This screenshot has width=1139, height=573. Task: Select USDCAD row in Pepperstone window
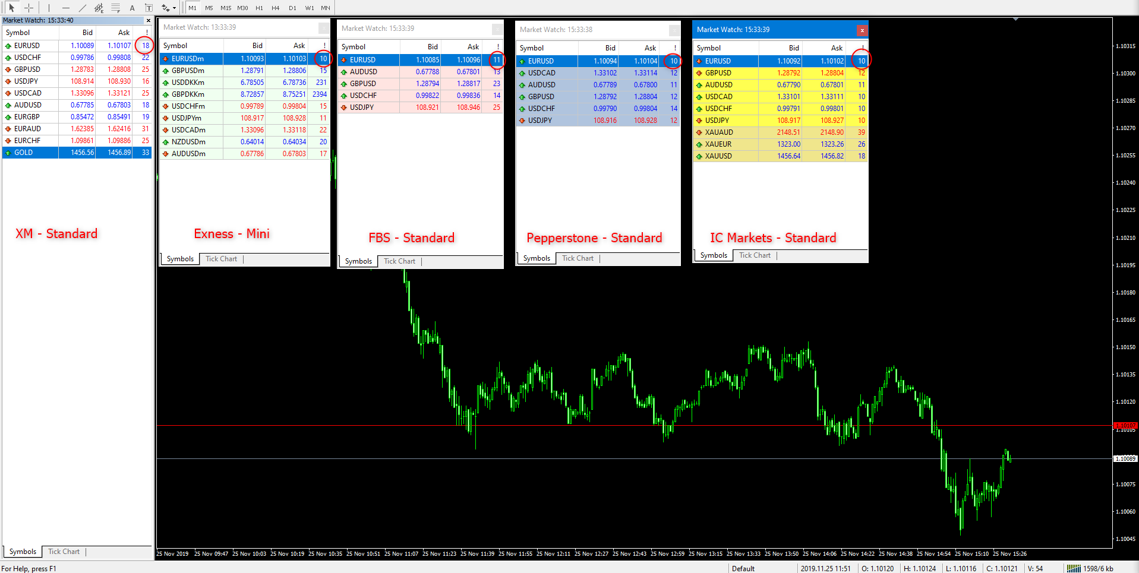click(x=598, y=73)
